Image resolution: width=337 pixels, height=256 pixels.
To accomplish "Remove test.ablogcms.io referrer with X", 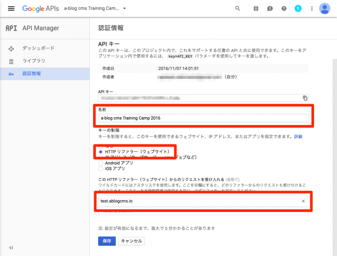I will 303,201.
